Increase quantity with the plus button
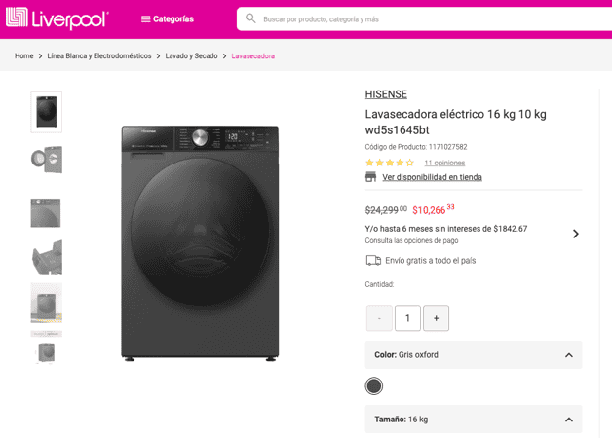Viewport: 612px width, 438px height. point(436,318)
